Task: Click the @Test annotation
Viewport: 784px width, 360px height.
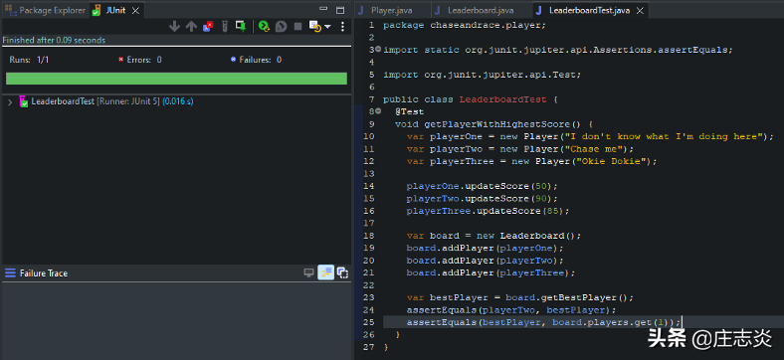Action: 410,111
